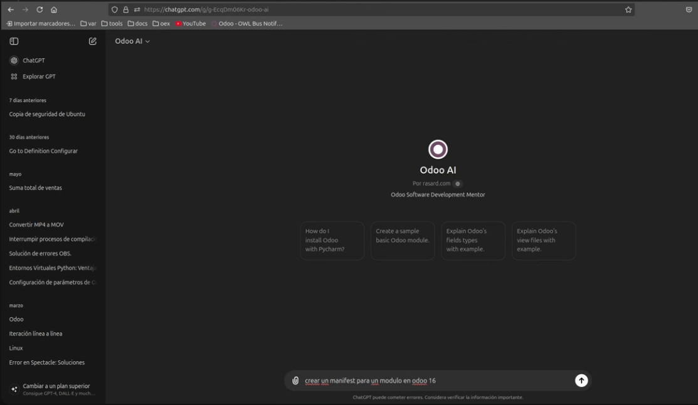Screen dimensions: 698x405
Task: Click the message input field
Action: [438, 381]
